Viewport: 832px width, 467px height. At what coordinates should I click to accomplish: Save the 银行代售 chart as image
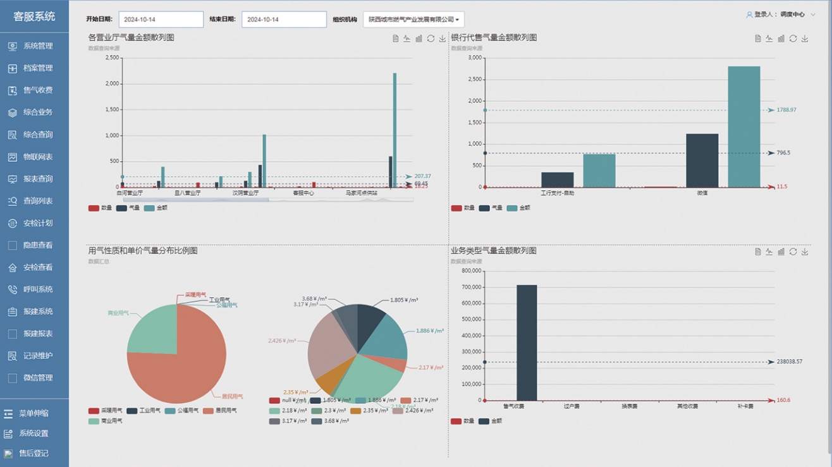point(805,39)
